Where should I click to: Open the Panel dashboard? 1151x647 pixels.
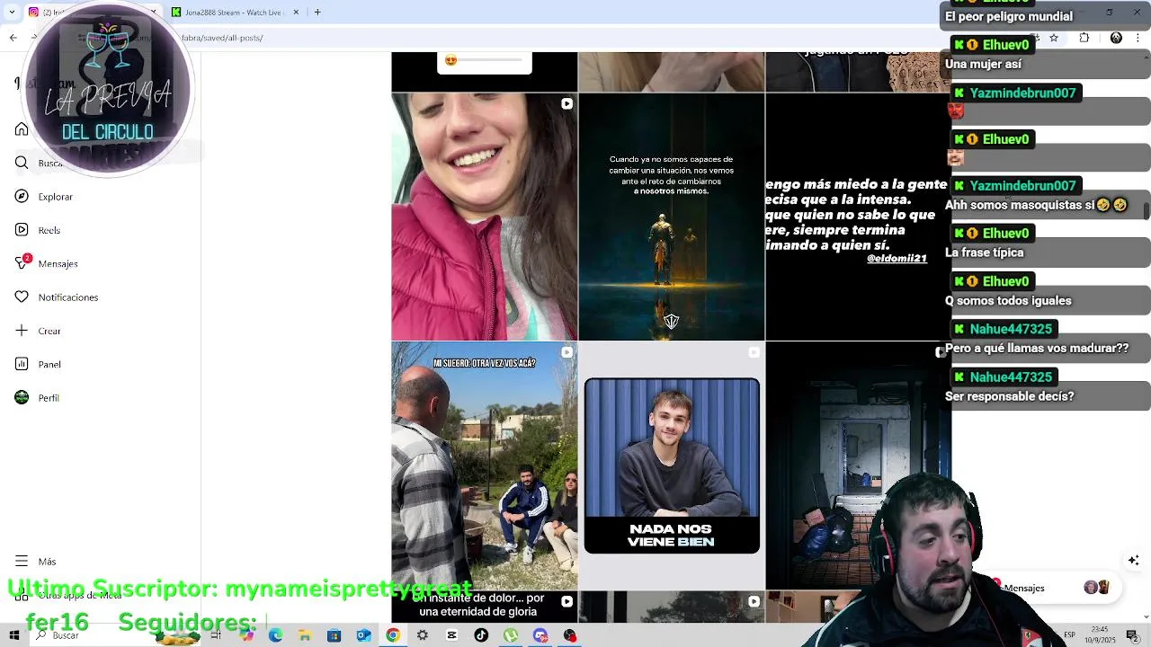37,364
